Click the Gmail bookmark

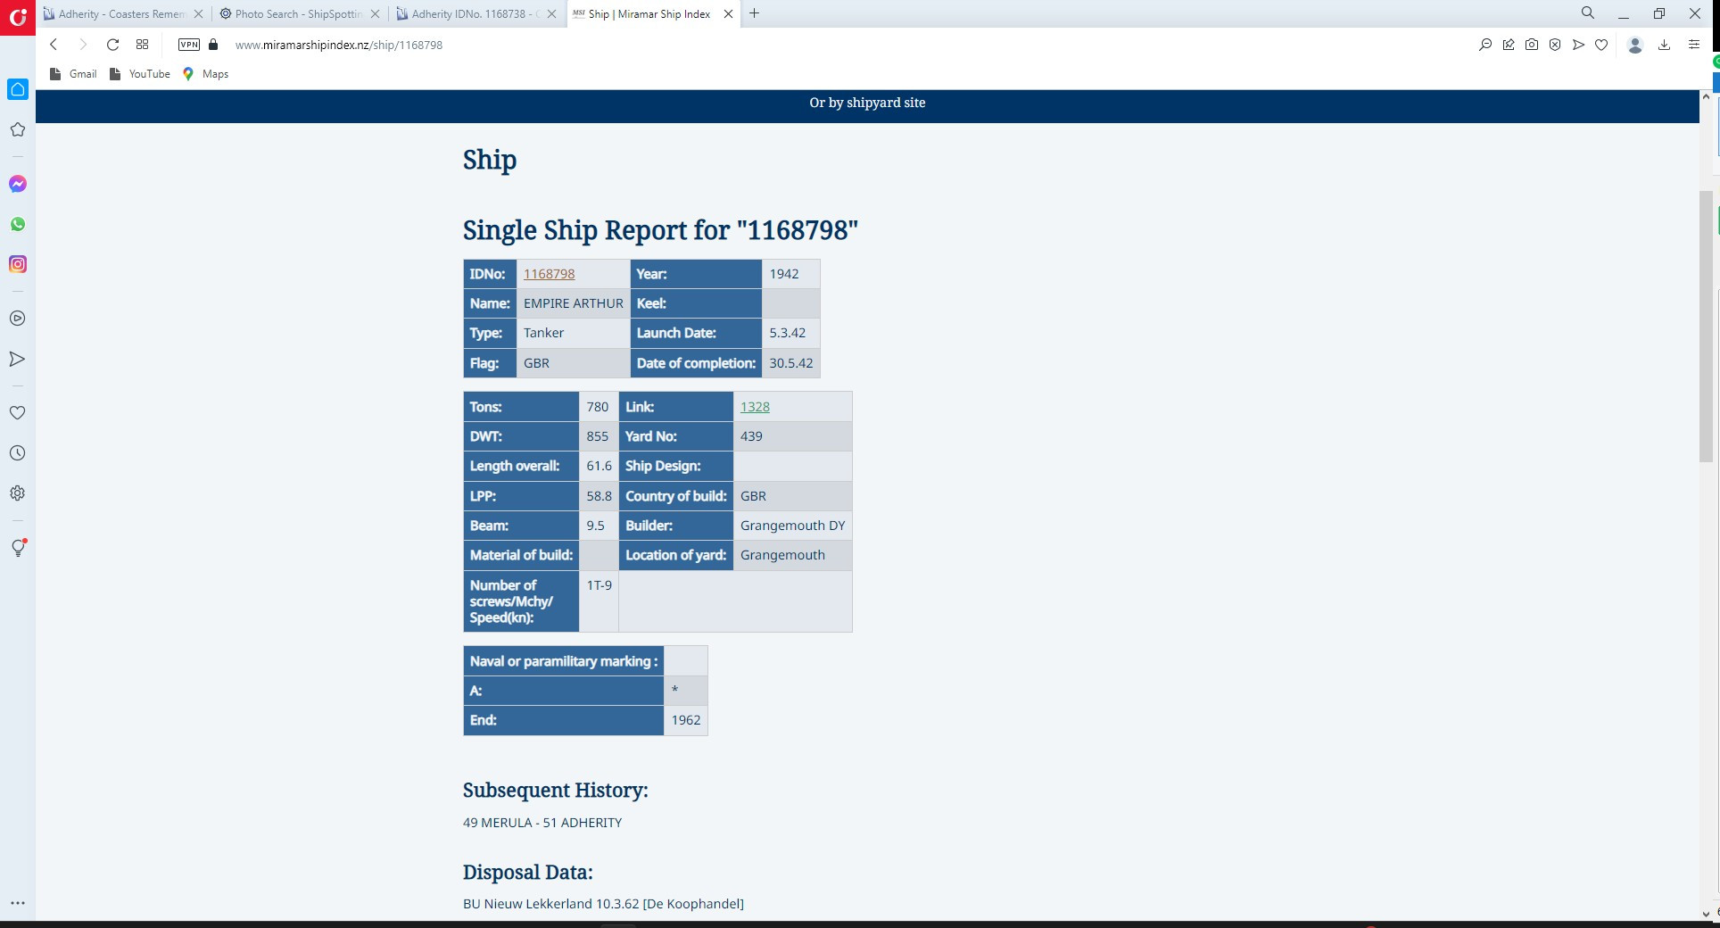tap(74, 74)
